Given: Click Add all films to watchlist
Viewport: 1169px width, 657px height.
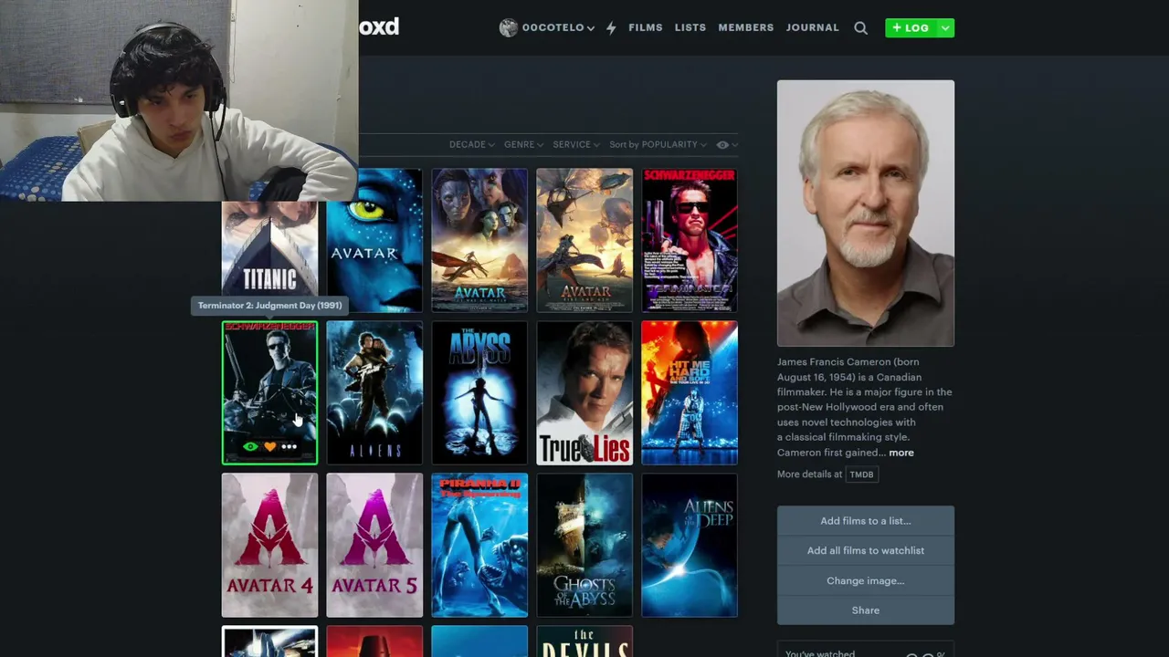Looking at the screenshot, I should coord(866,551).
